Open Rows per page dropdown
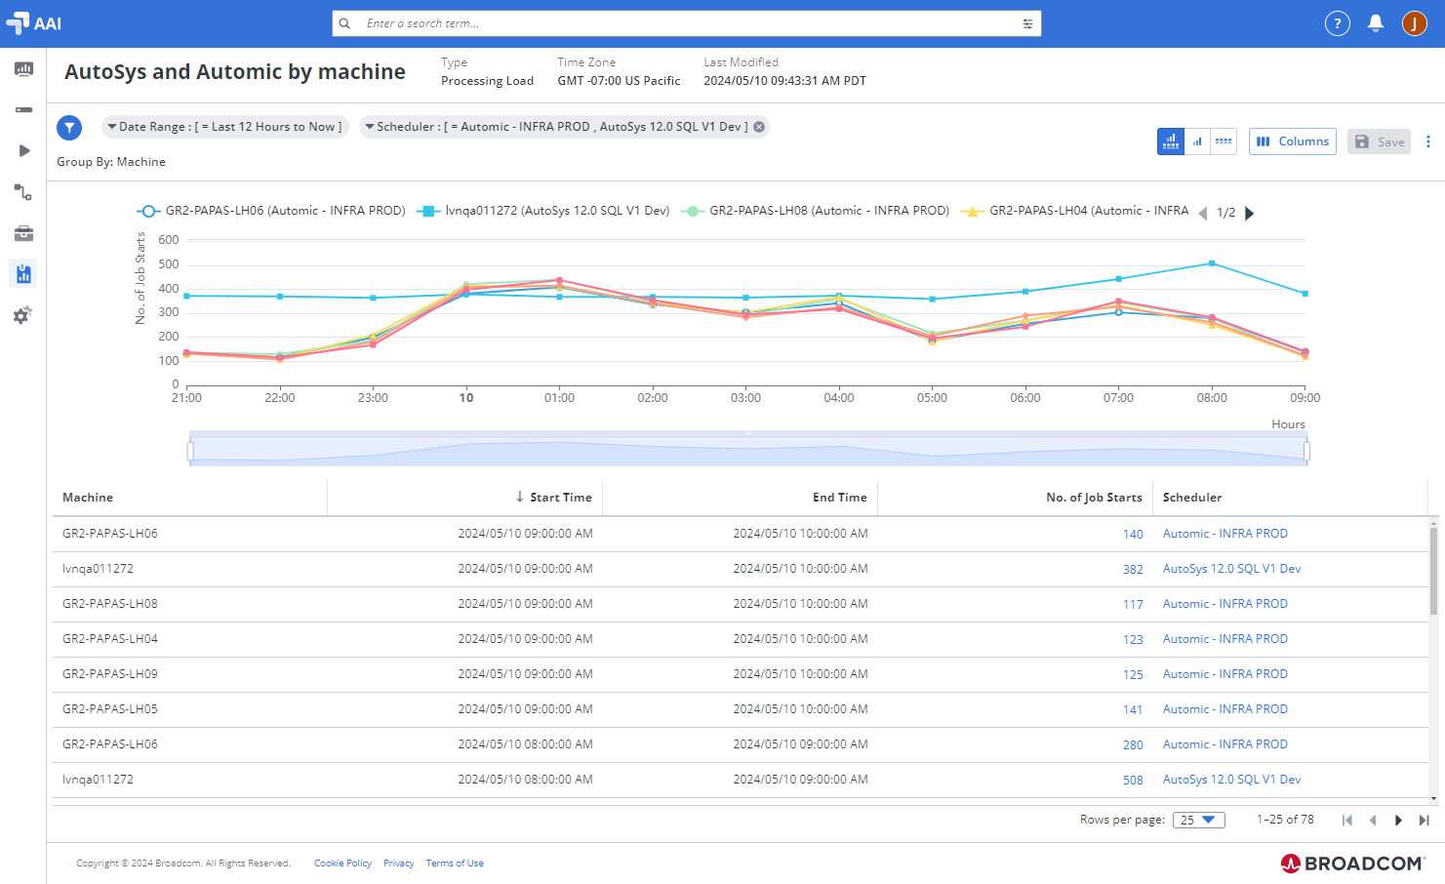This screenshot has height=884, width=1445. tap(1198, 820)
